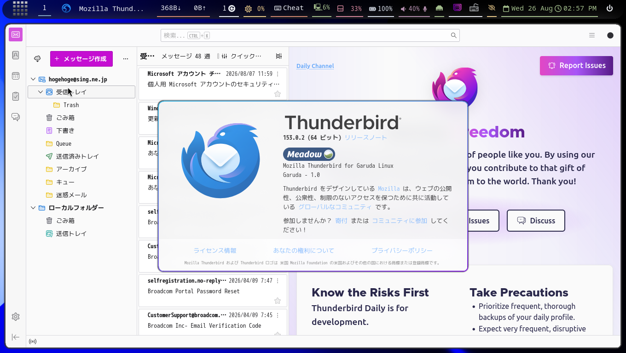The width and height of the screenshot is (626, 353).
Task: Click the Discuss button
Action: coord(536,221)
